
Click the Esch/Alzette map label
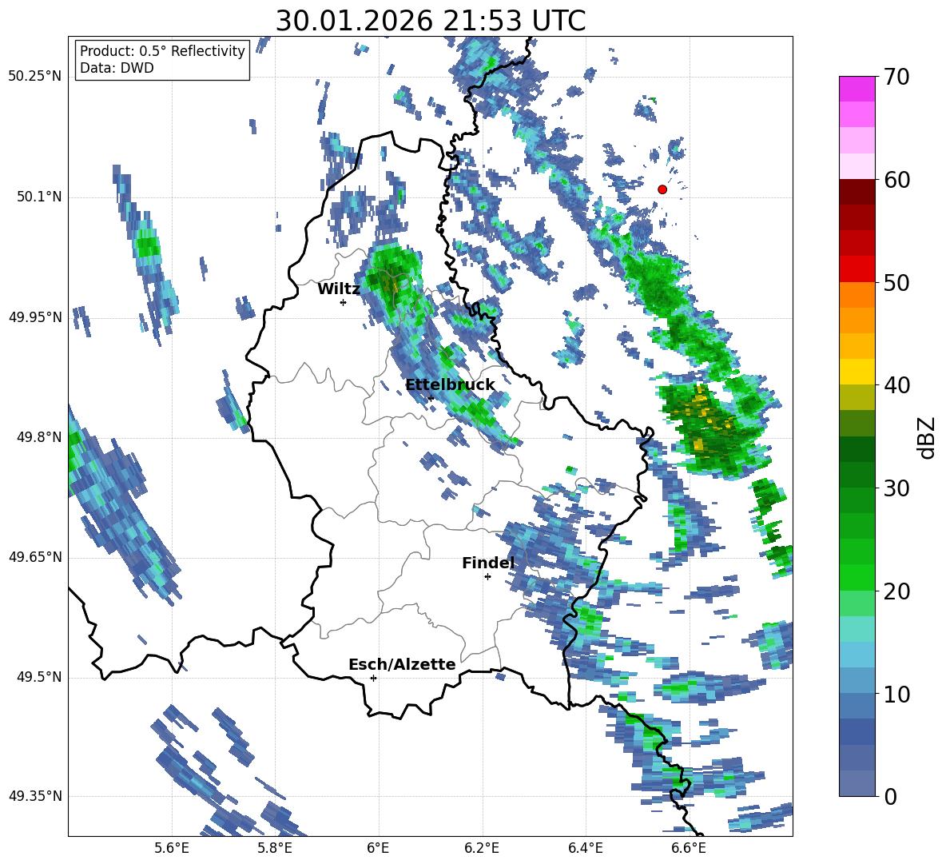403,664
